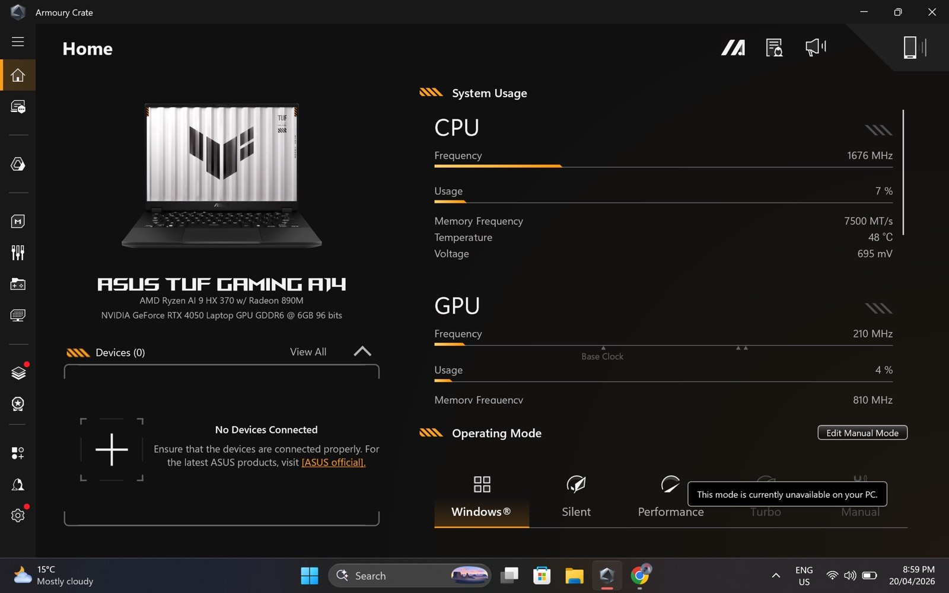This screenshot has height=593, width=949.
Task: Open the clock and date flyout
Action: (x=912, y=575)
